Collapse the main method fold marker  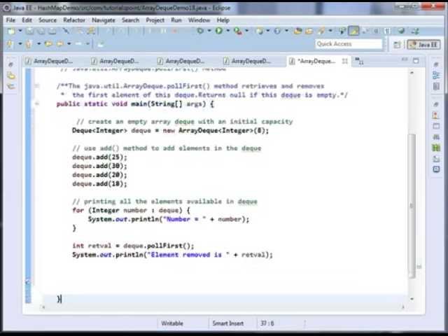click(x=37, y=104)
